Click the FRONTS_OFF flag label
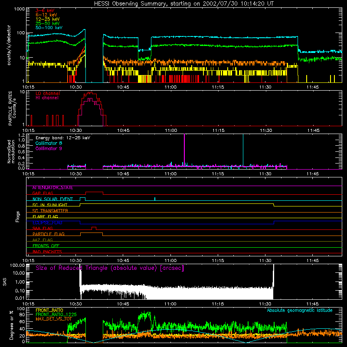347x347 pixels. pyautogui.click(x=46, y=246)
